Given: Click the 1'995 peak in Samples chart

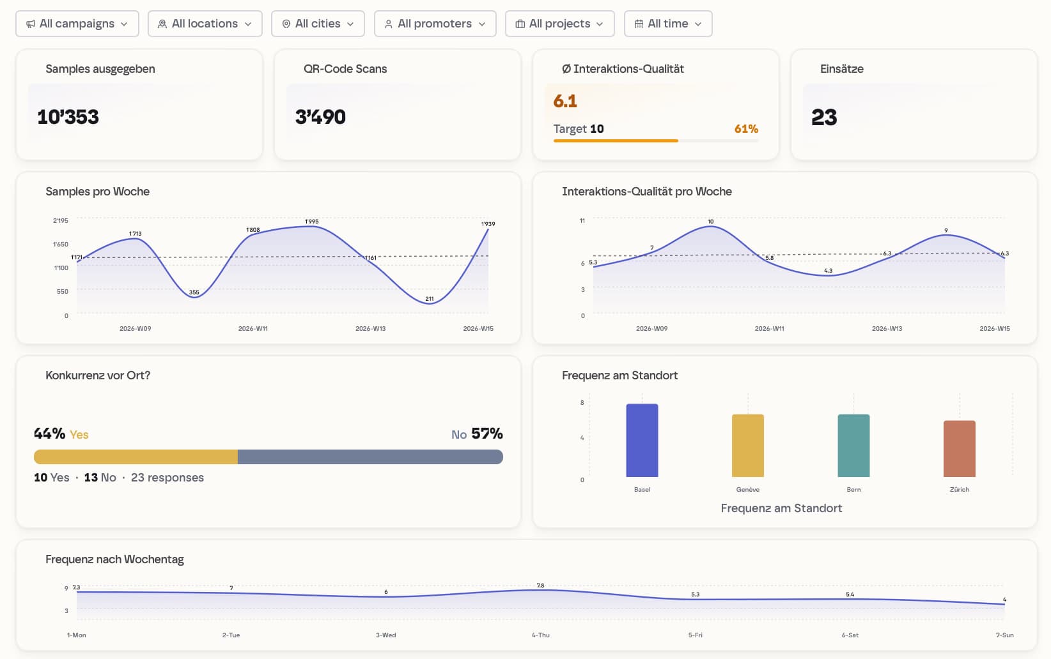Looking at the screenshot, I should (x=311, y=226).
